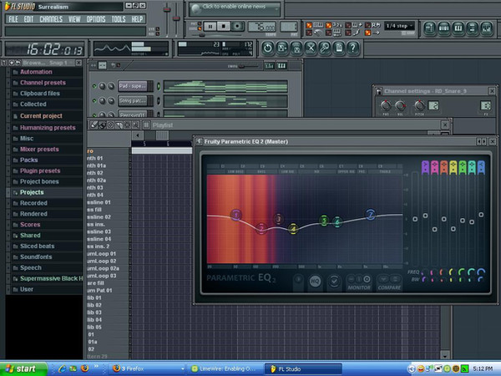This screenshot has width=501, height=376.
Task: Open the VIEW menu
Action: click(74, 19)
